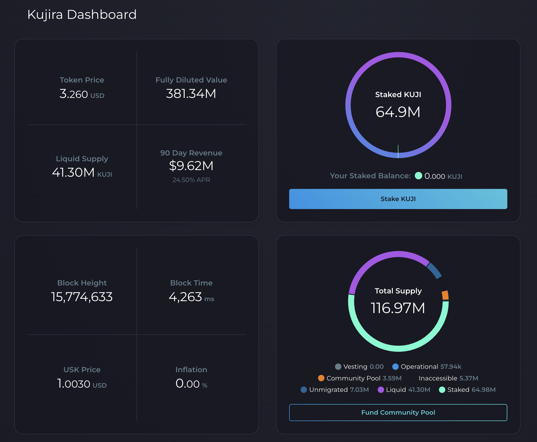Click the Operational 57.94k legend value
Image resolution: width=537 pixels, height=442 pixels.
[x=451, y=367]
